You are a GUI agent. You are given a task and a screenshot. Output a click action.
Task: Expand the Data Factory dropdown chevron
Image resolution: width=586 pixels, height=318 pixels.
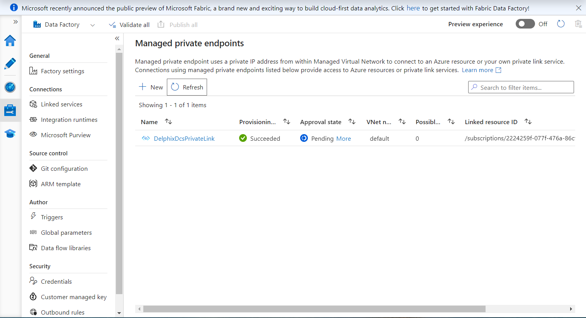pyautogui.click(x=92, y=25)
